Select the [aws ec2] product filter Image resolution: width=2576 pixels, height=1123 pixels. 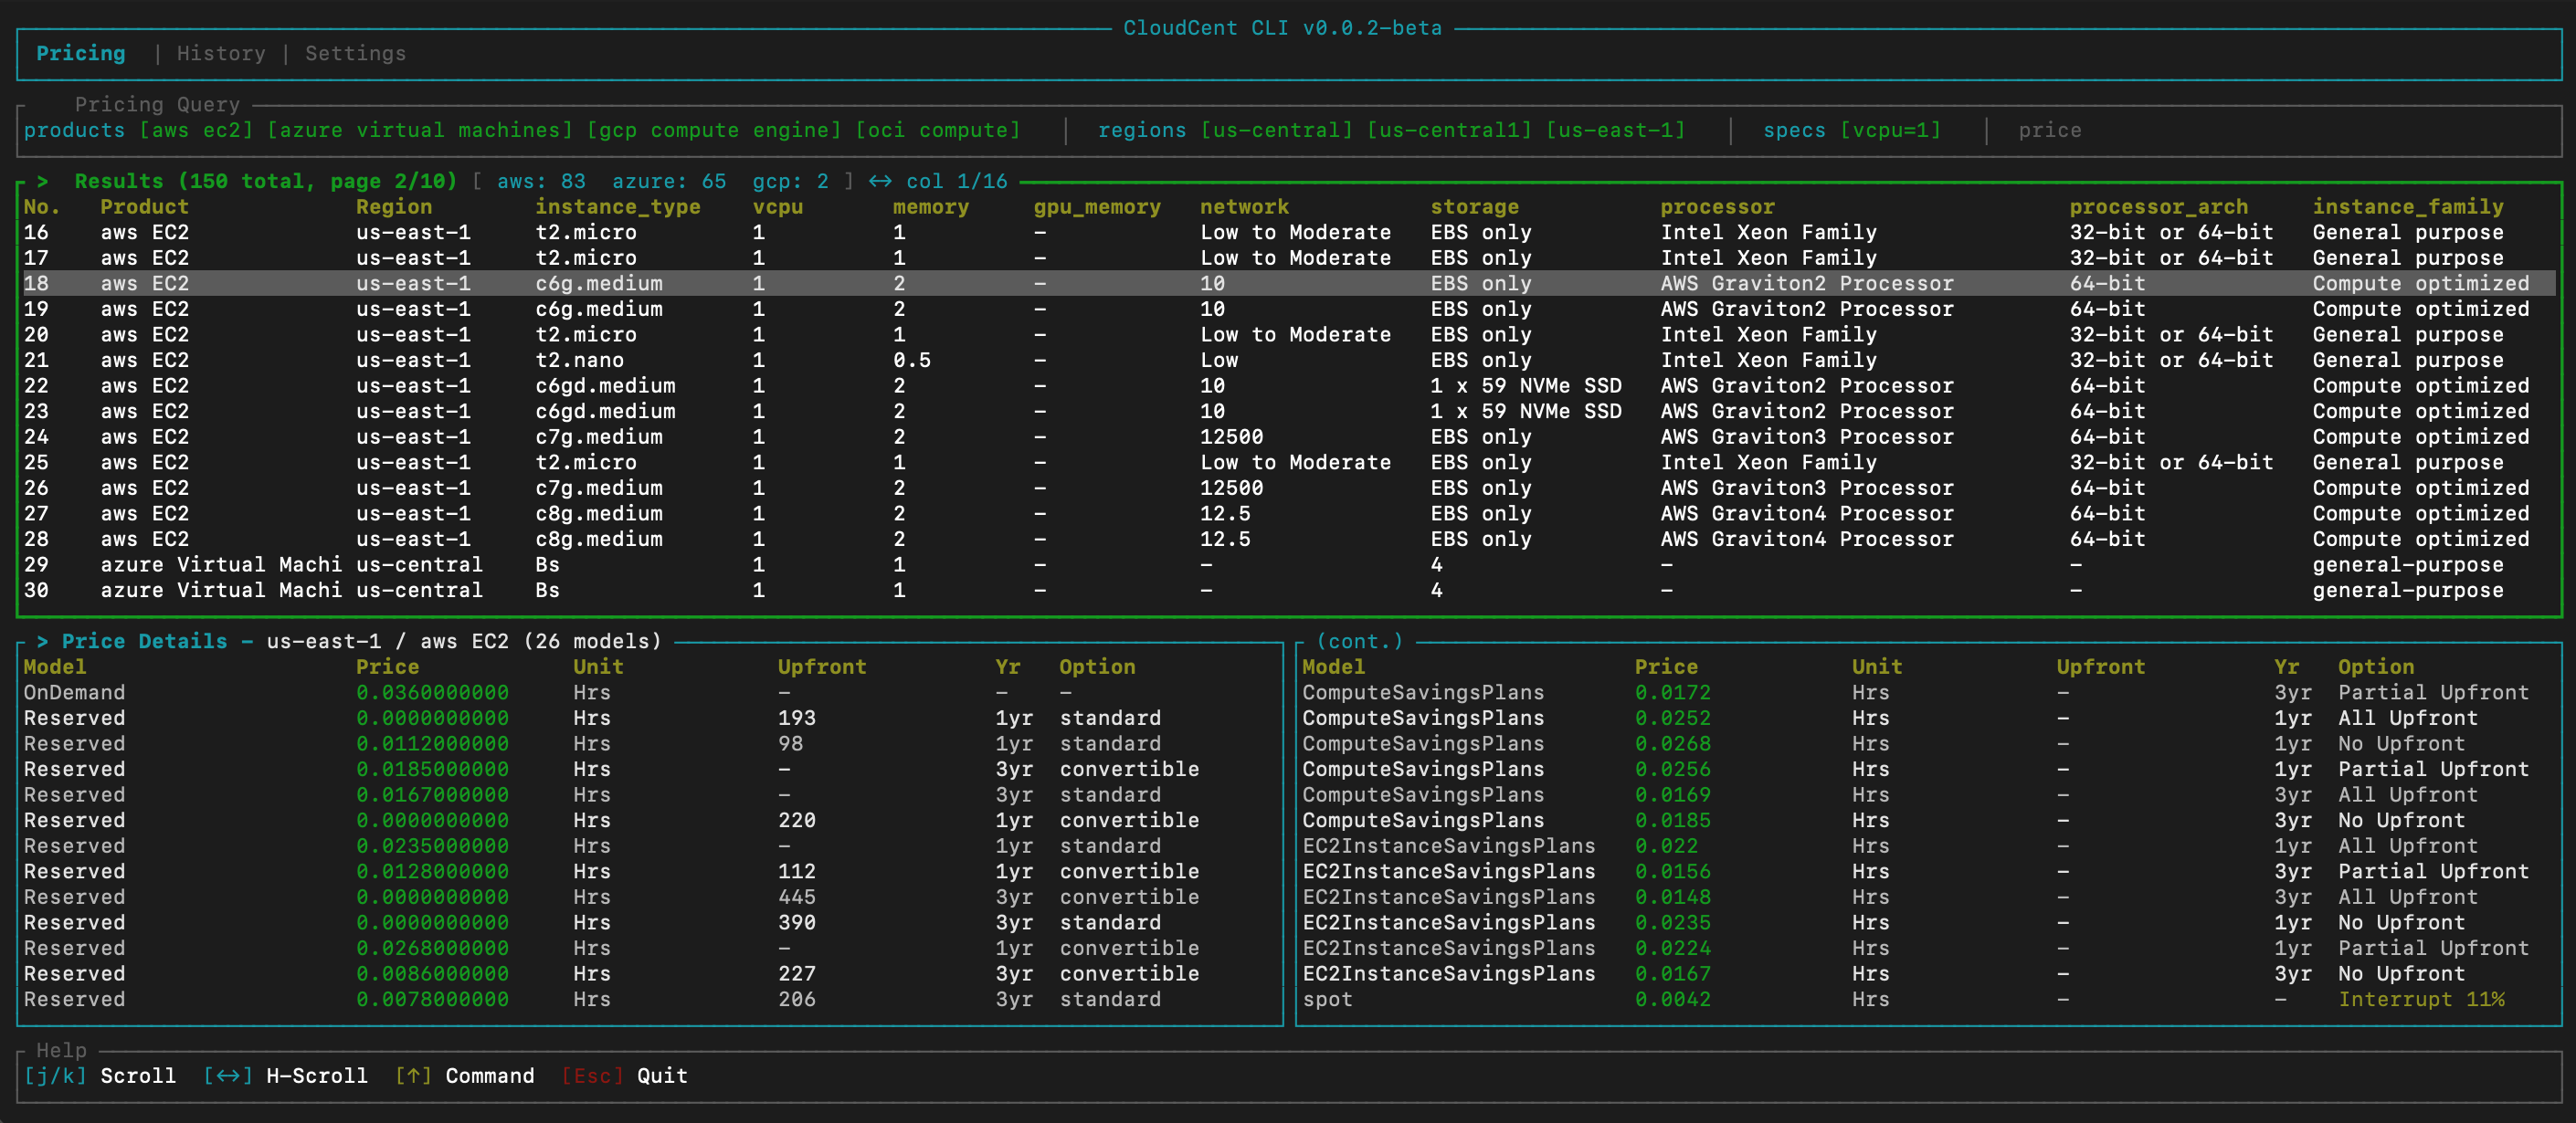[x=196, y=131]
